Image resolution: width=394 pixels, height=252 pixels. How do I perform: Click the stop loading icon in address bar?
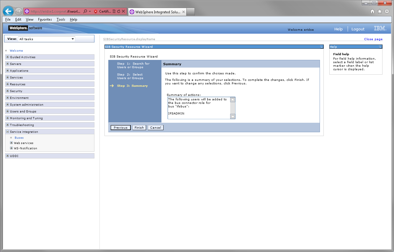click(x=123, y=11)
